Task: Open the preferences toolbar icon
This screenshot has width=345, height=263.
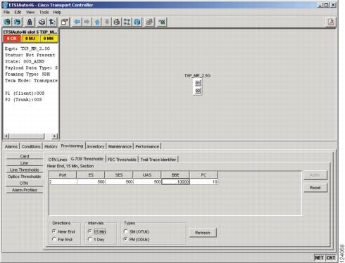Action: pos(65,22)
